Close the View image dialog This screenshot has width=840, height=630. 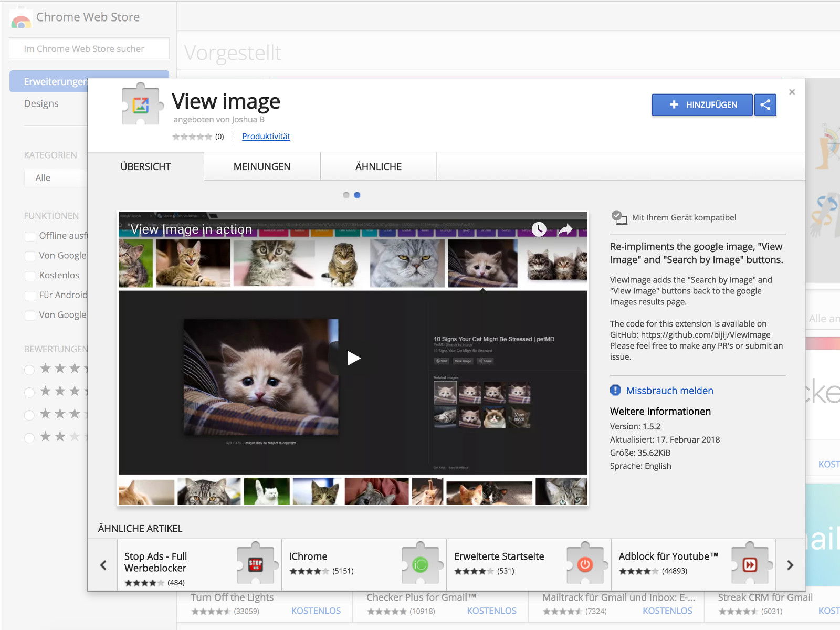[792, 92]
